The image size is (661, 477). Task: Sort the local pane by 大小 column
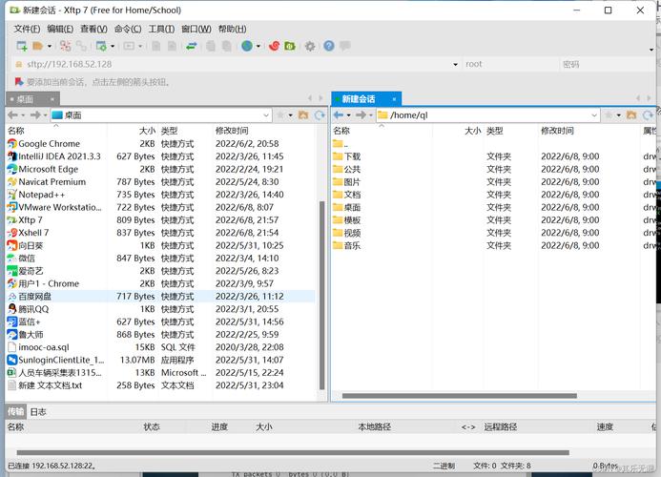147,131
